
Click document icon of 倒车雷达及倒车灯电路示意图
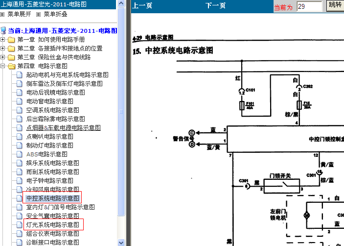(20, 84)
